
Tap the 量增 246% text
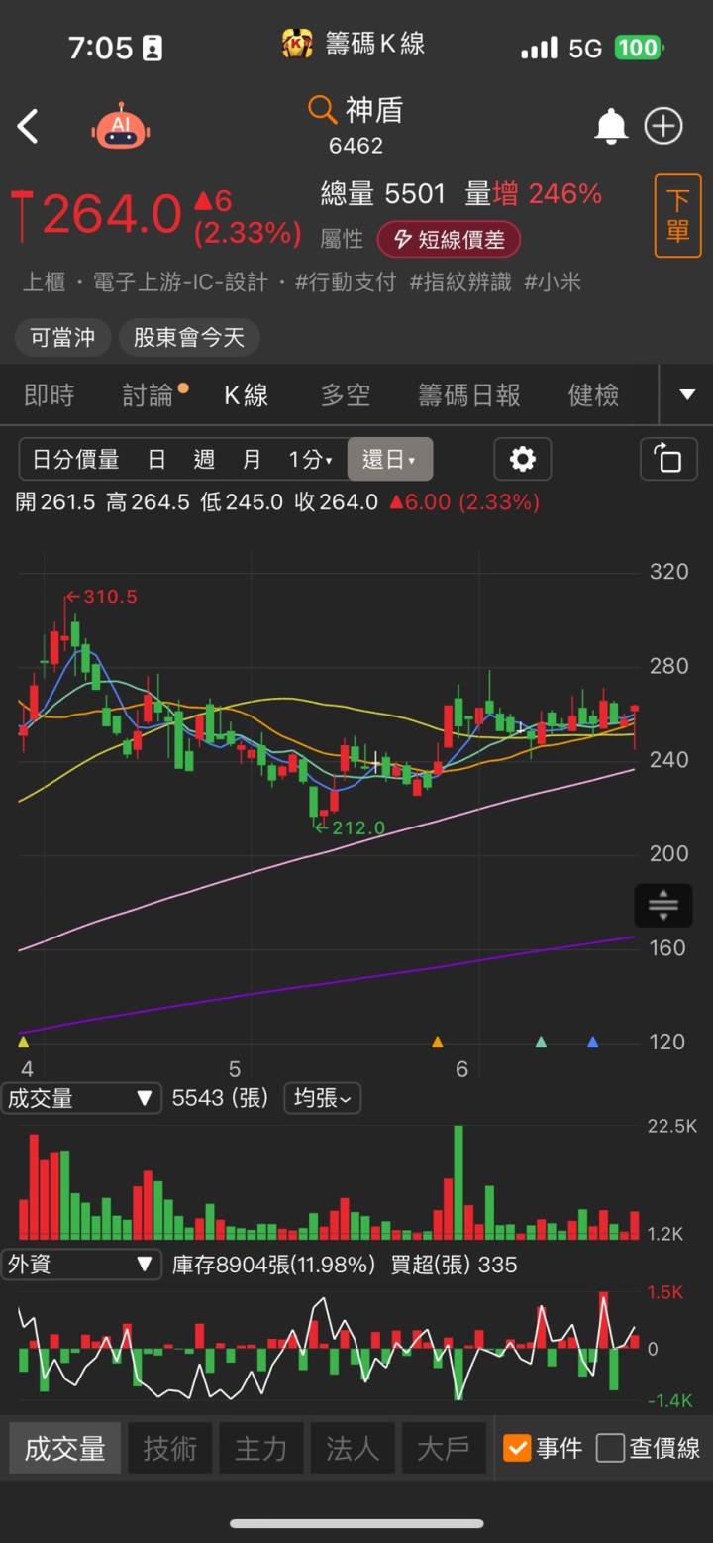pos(533,193)
